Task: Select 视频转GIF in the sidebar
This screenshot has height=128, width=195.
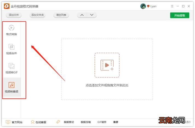Action: coord(11,68)
